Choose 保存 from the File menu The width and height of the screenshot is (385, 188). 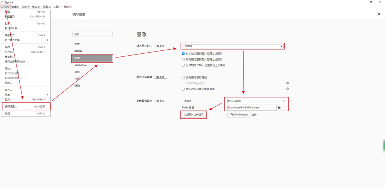tap(25, 47)
